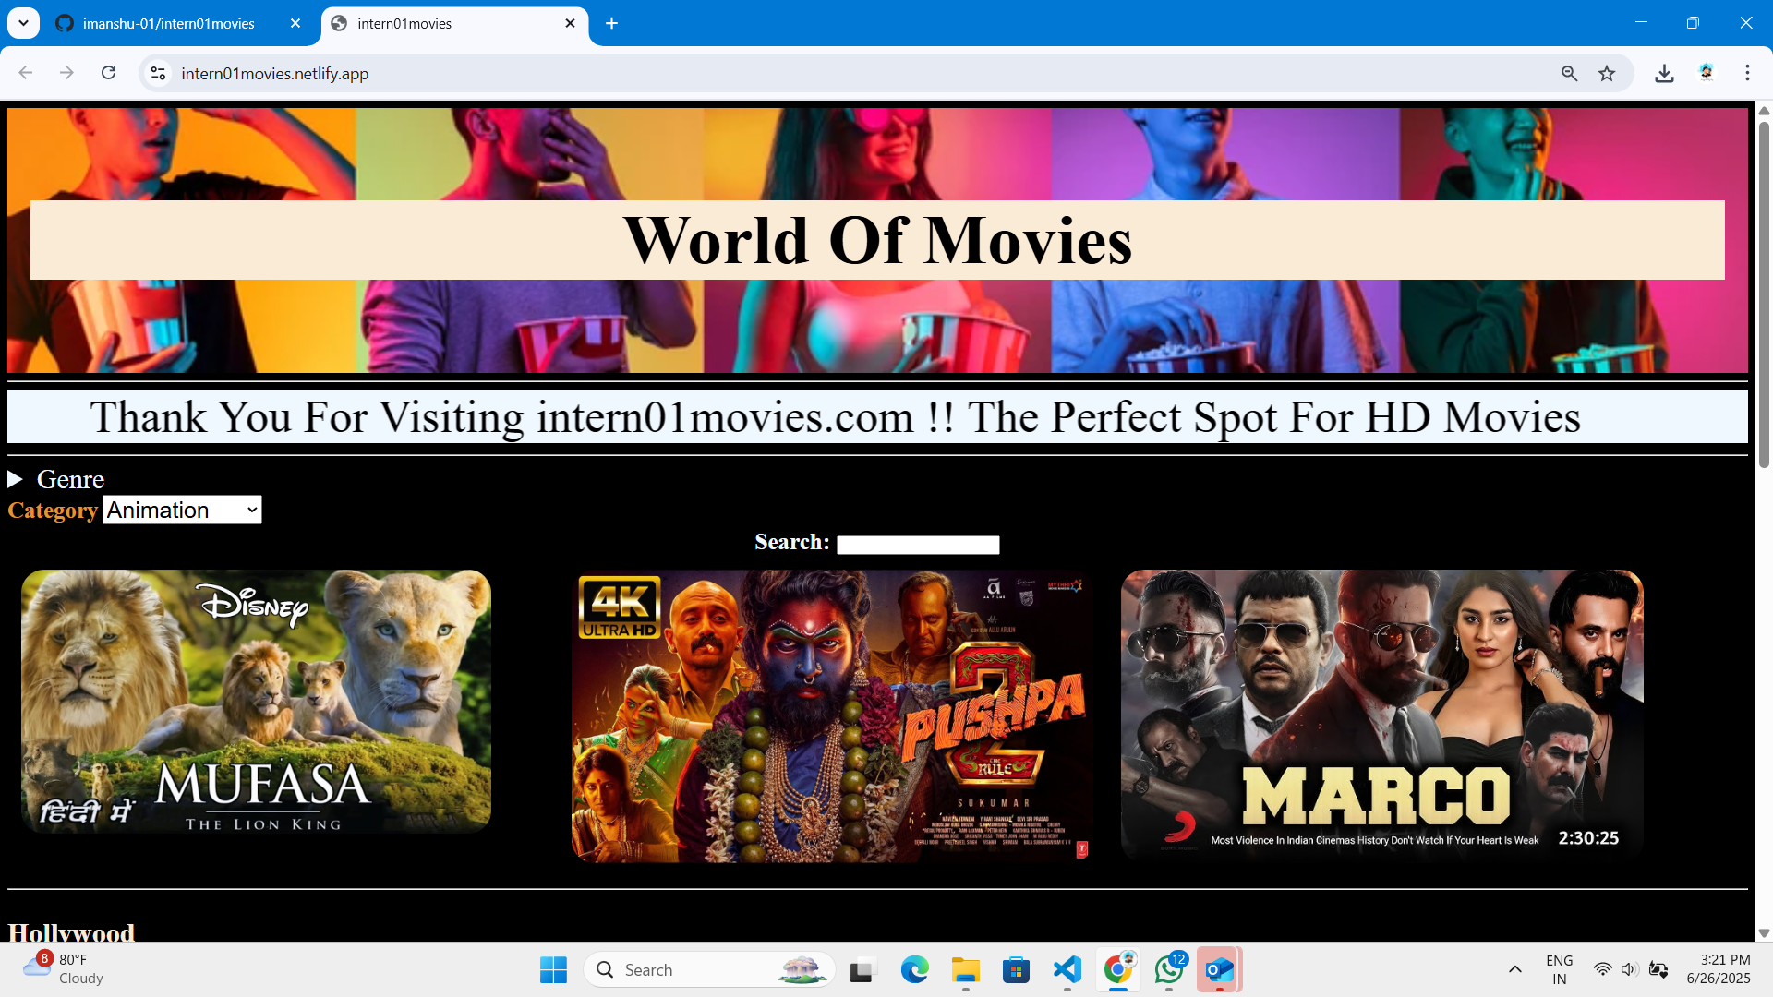Image resolution: width=1773 pixels, height=997 pixels.
Task: Open the battery status tray icon
Action: (1658, 969)
